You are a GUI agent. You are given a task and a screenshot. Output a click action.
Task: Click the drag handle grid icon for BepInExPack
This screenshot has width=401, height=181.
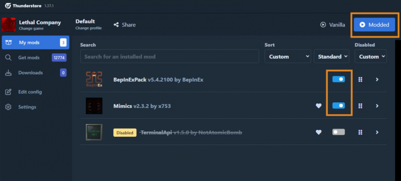(360, 80)
